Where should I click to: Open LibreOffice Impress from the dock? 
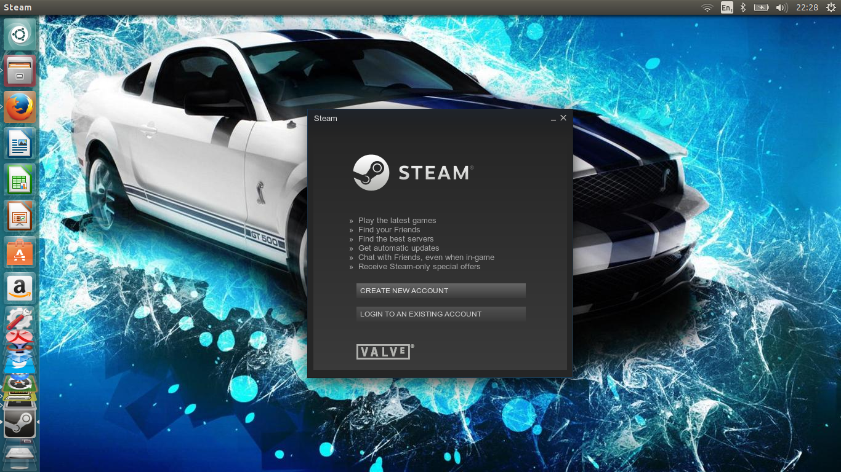(x=20, y=216)
